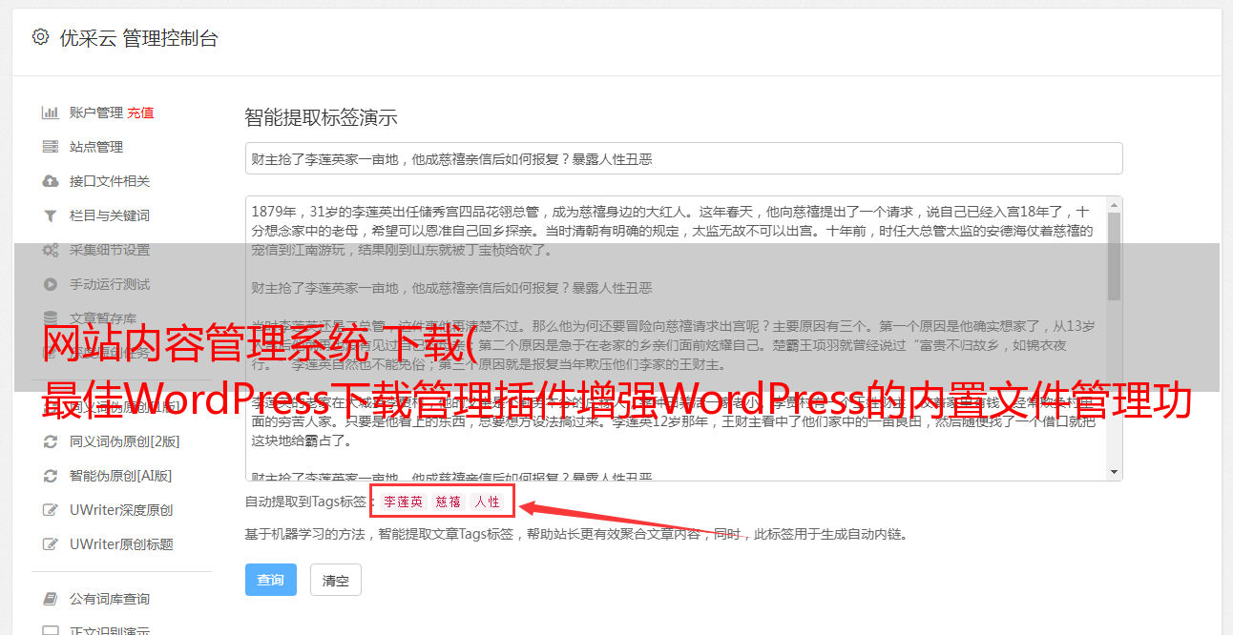This screenshot has width=1233, height=635.
Task: Click the database icon for 文章暂存库
Action: pos(51,318)
